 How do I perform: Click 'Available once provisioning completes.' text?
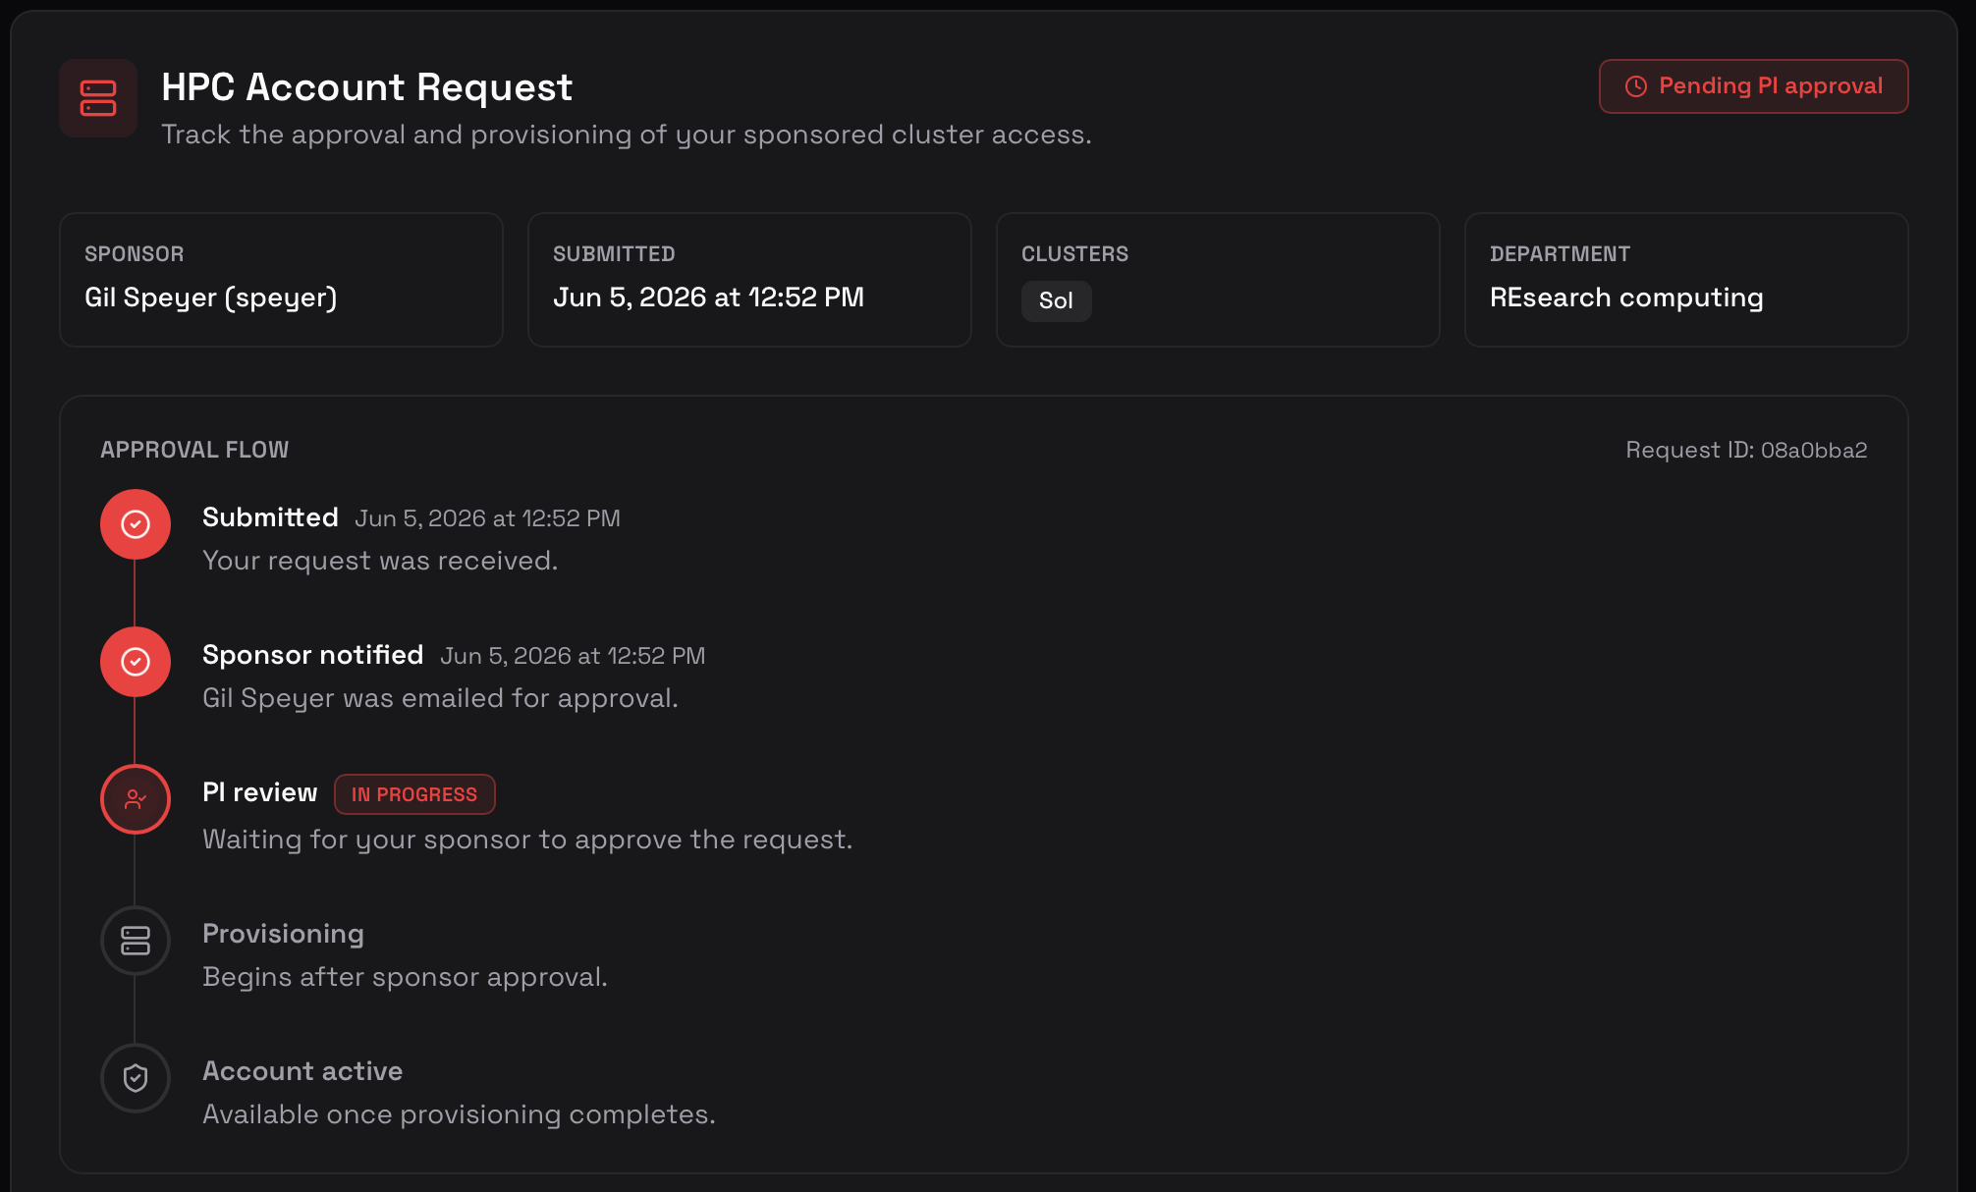459,1114
